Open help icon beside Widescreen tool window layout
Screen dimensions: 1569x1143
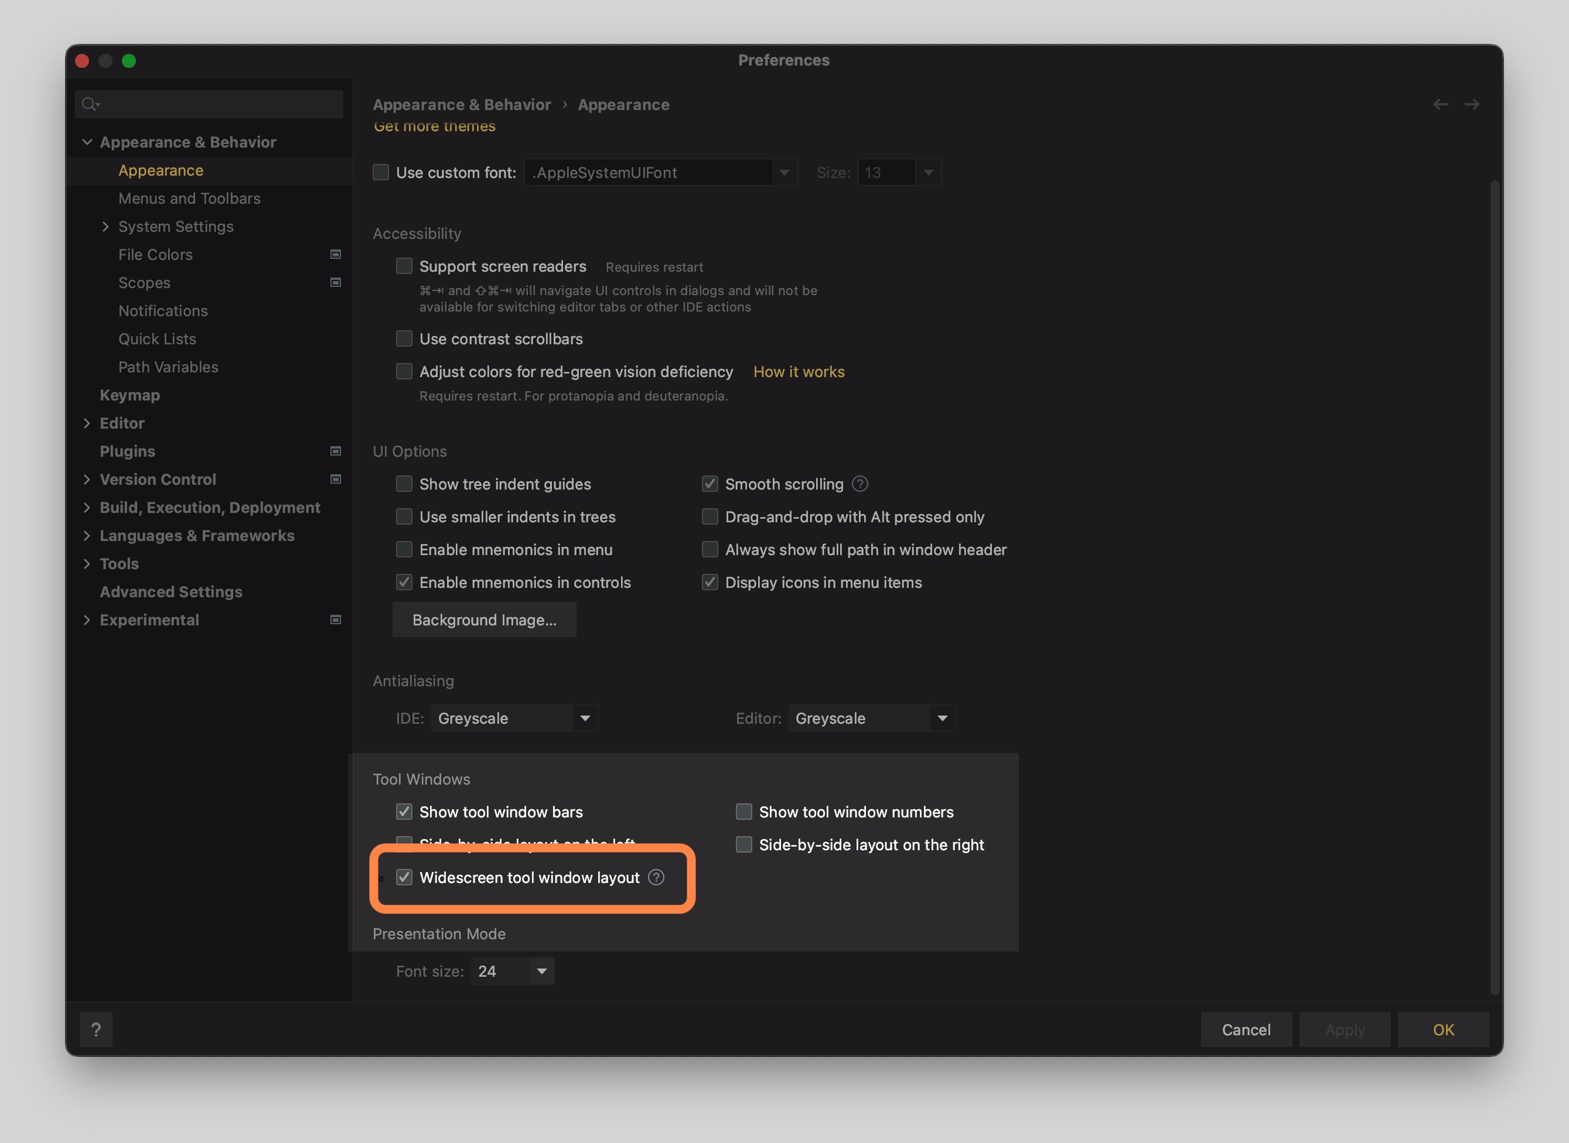click(656, 877)
